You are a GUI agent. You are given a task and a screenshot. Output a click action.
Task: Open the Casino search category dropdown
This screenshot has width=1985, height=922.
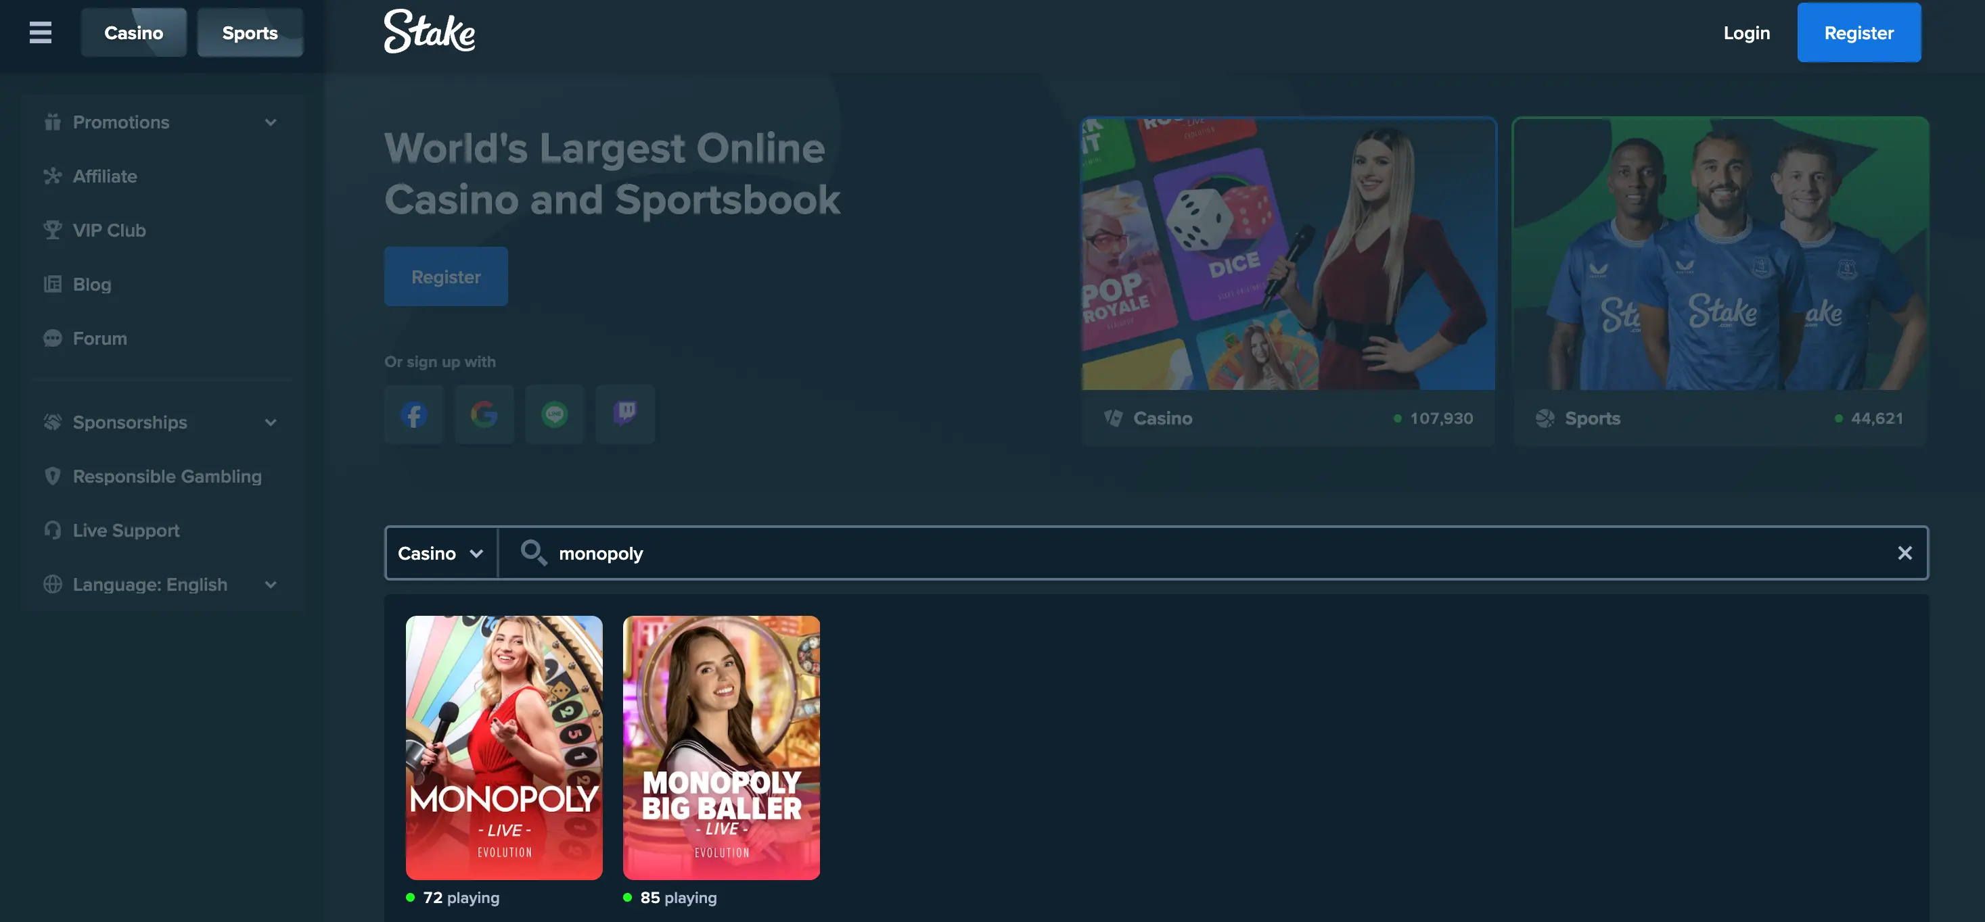pyautogui.click(x=440, y=552)
